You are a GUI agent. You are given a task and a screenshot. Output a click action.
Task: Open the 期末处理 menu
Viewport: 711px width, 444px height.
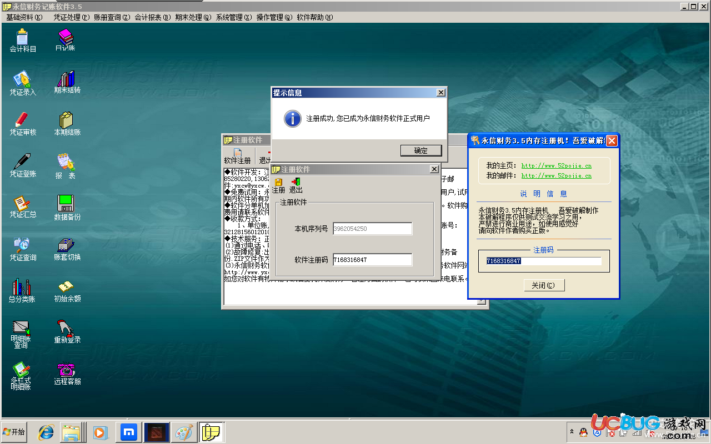pos(193,17)
